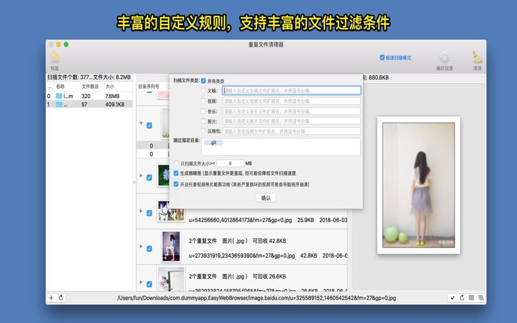Enable the 文稿 checkbox
517x323 pixels.
204,90
